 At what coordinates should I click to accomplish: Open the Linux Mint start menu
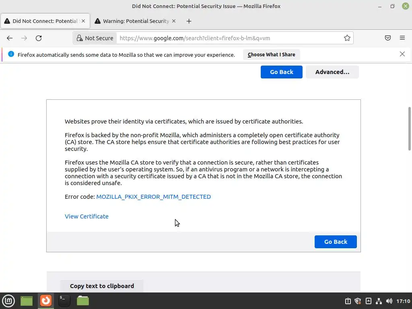[8, 301]
